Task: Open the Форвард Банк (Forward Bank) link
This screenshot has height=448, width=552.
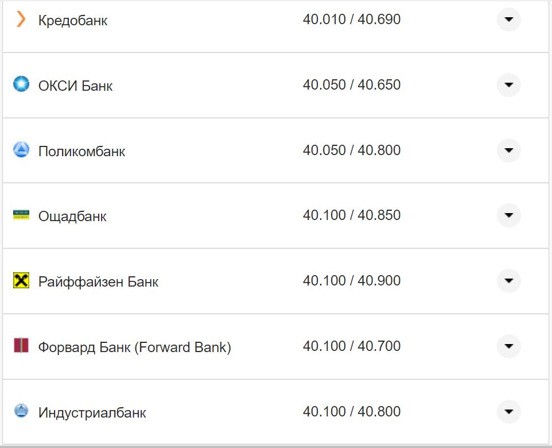Action: pos(134,347)
